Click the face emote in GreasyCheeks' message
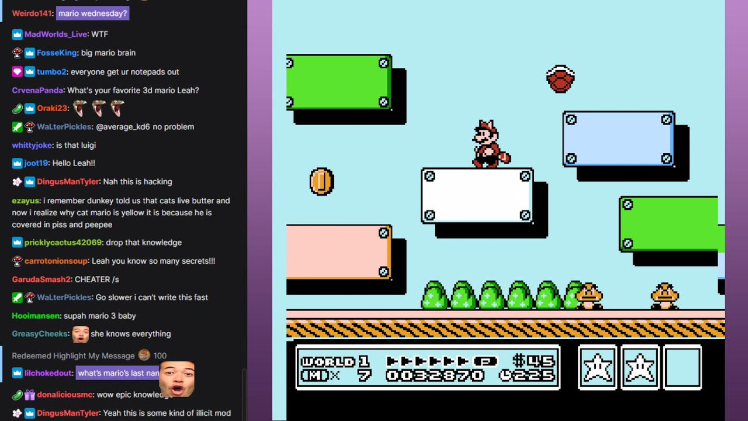The width and height of the screenshot is (748, 421). click(x=80, y=334)
